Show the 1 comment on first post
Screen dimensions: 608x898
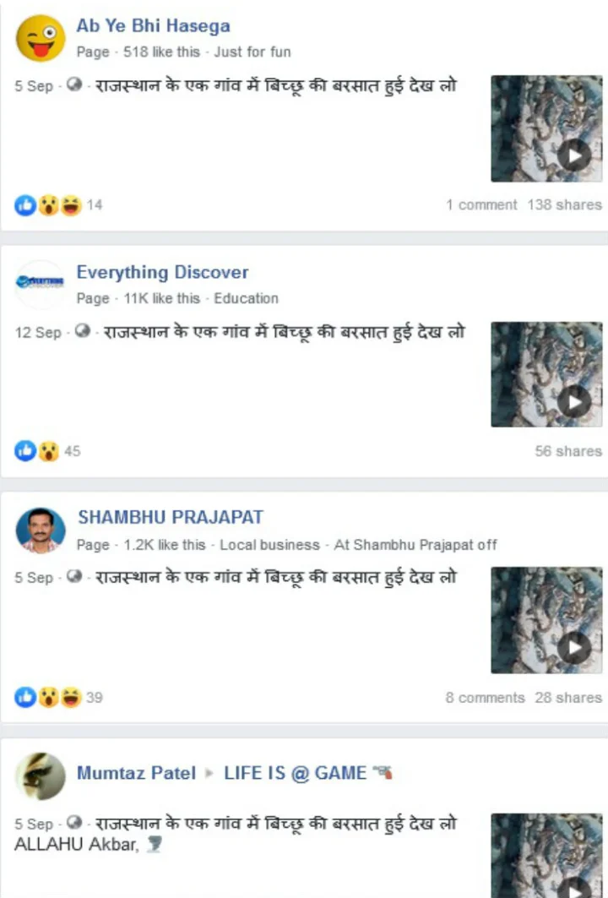point(481,205)
